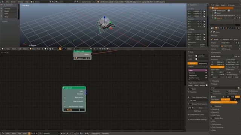This screenshot has width=241, height=135.
Task: Click the World item icon in outliner
Action: (x=215, y=13)
